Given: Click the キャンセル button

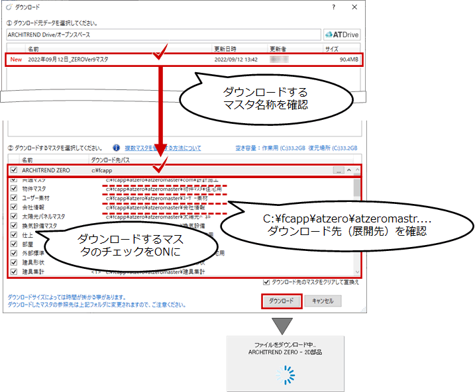Looking at the screenshot, I should pyautogui.click(x=323, y=301).
